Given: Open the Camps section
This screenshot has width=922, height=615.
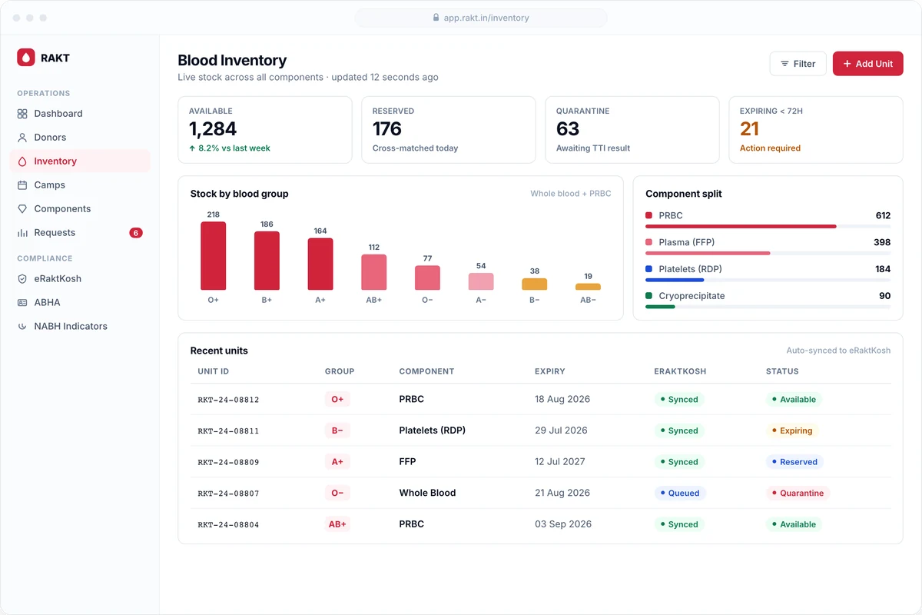Looking at the screenshot, I should click(80, 185).
